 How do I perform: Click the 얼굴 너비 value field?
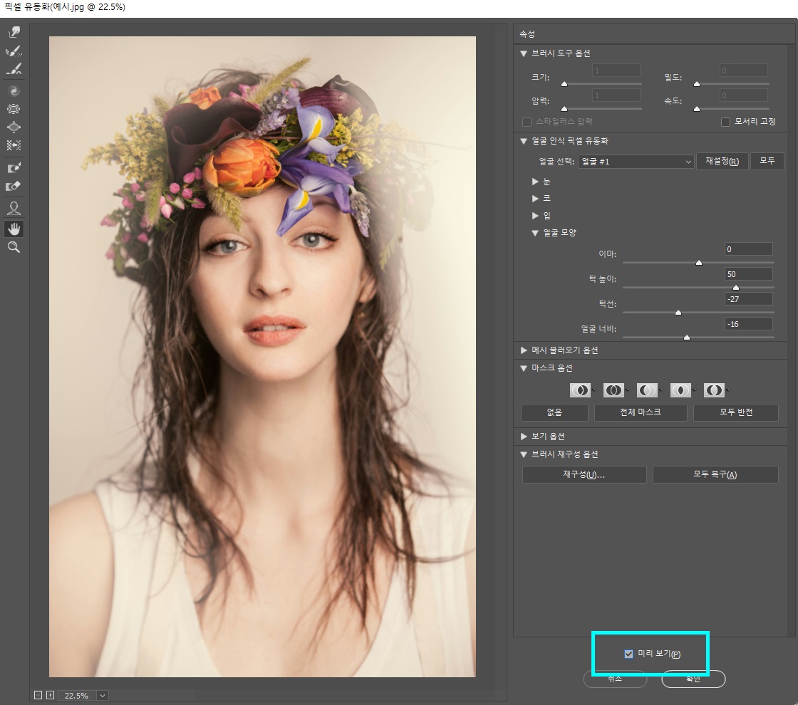pyautogui.click(x=749, y=324)
